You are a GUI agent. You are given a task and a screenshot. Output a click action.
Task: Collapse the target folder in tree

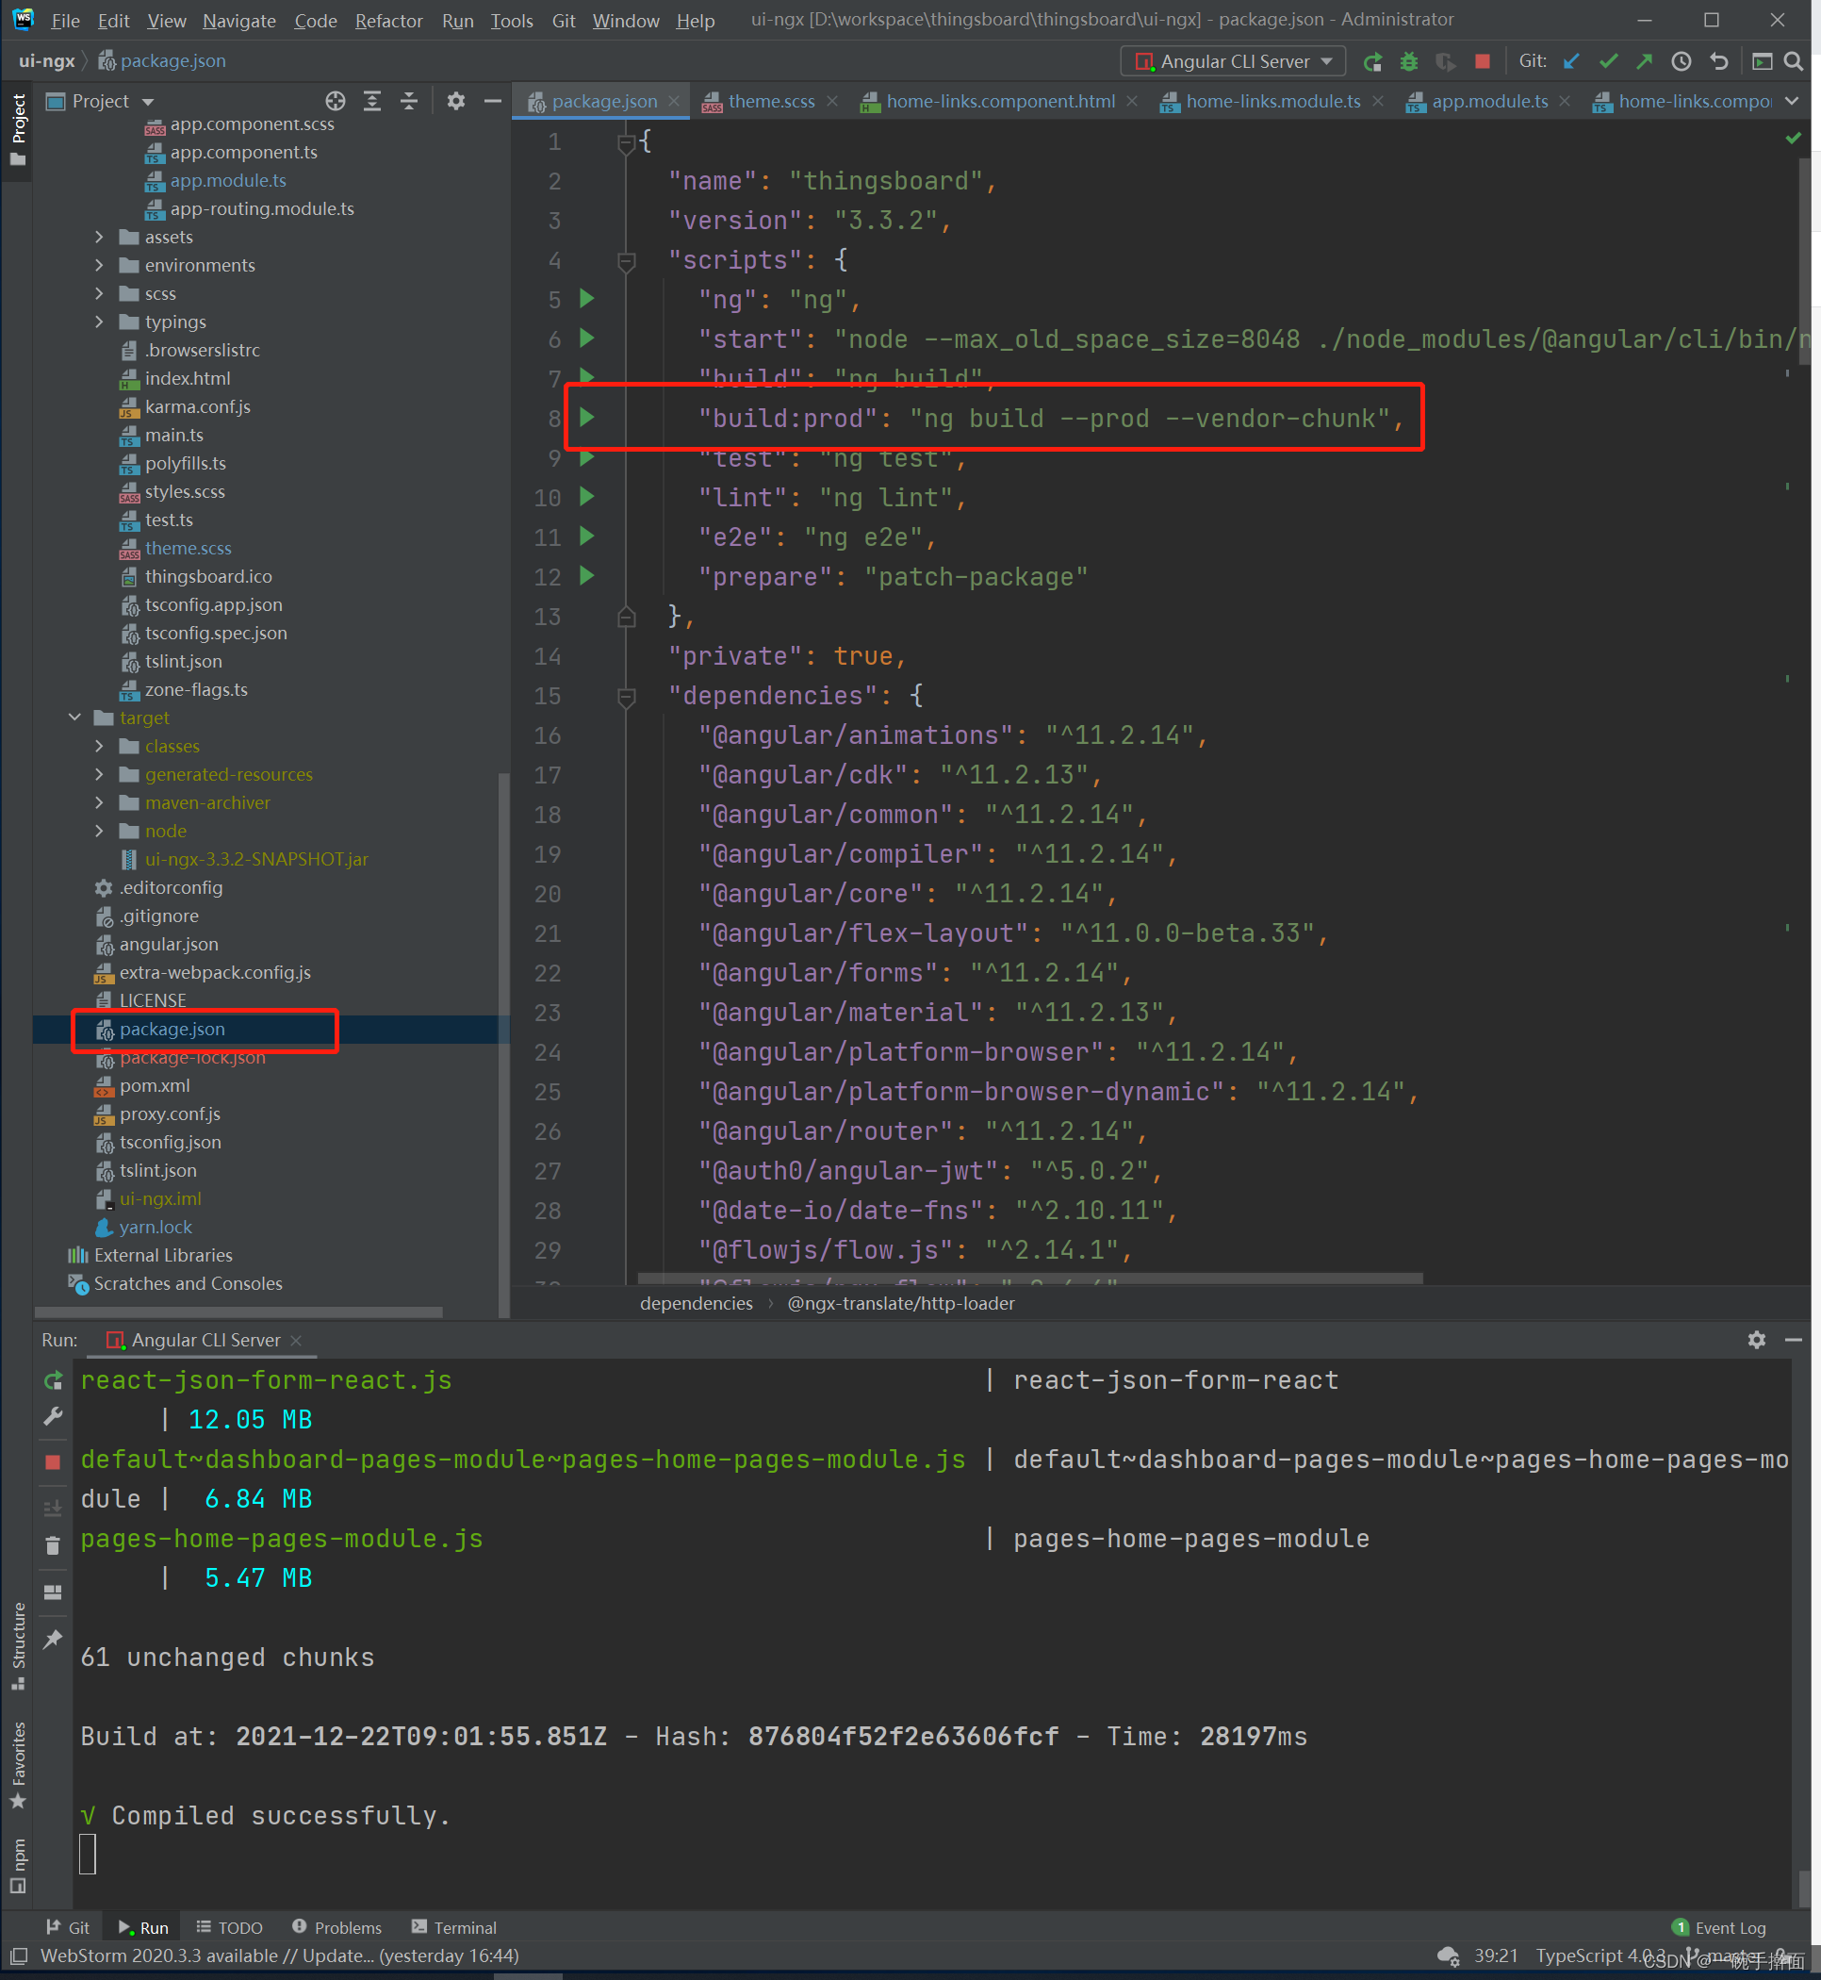[x=74, y=718]
